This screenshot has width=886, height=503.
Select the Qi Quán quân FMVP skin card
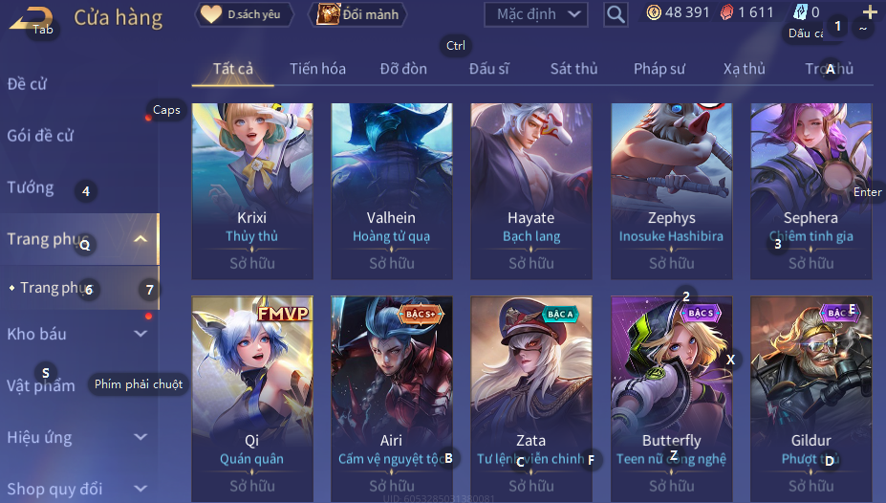(252, 399)
